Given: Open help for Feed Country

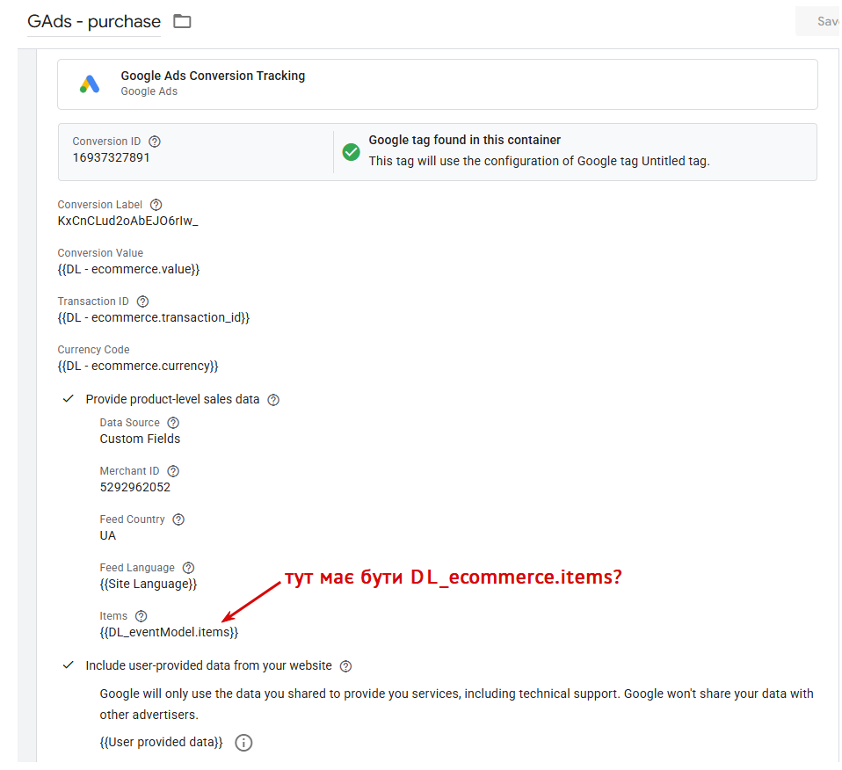Looking at the screenshot, I should click(178, 519).
